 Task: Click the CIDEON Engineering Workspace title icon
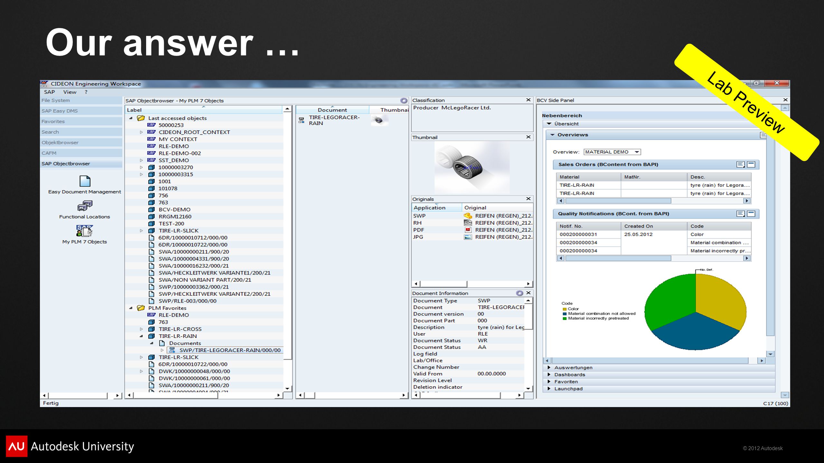[x=44, y=84]
